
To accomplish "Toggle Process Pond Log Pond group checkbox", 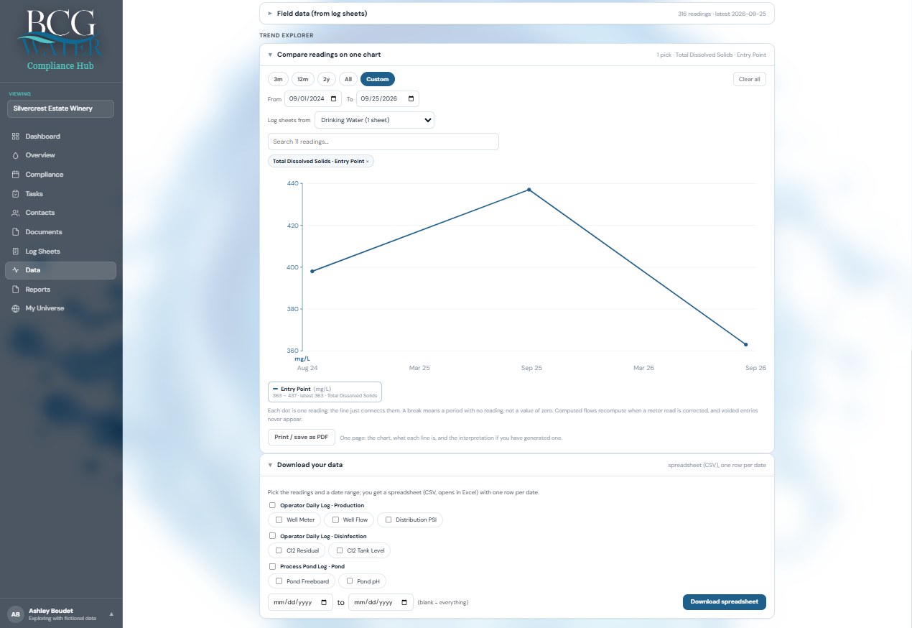I will click(x=272, y=566).
